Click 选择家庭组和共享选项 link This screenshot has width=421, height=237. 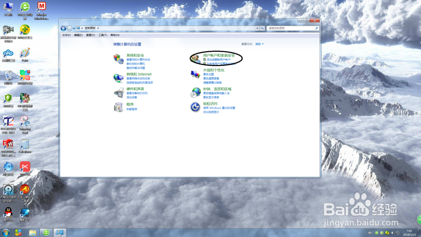140,83
